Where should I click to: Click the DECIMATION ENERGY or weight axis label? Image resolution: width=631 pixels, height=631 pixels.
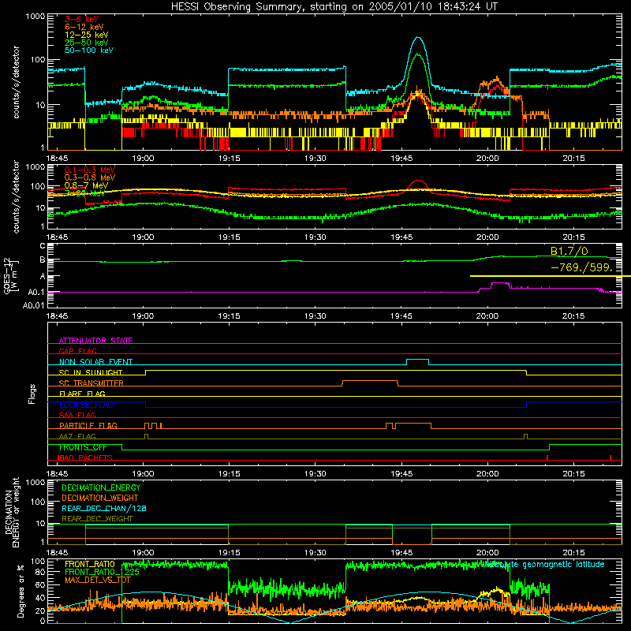(12, 512)
